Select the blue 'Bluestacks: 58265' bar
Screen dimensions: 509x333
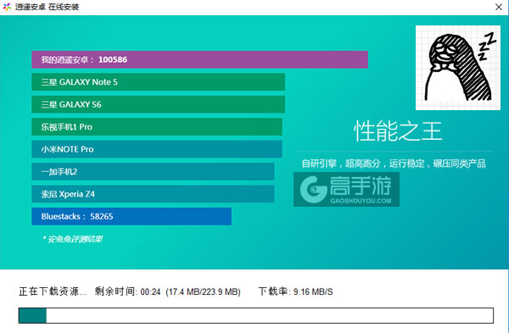131,216
